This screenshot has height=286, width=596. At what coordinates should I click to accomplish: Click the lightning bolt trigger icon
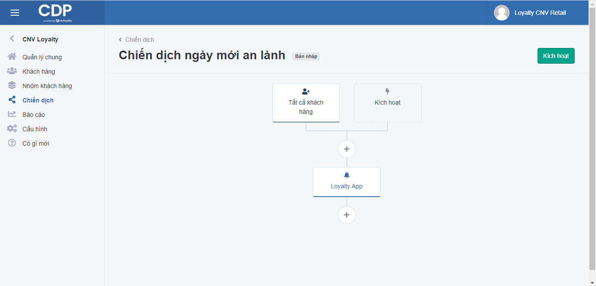pos(387,92)
